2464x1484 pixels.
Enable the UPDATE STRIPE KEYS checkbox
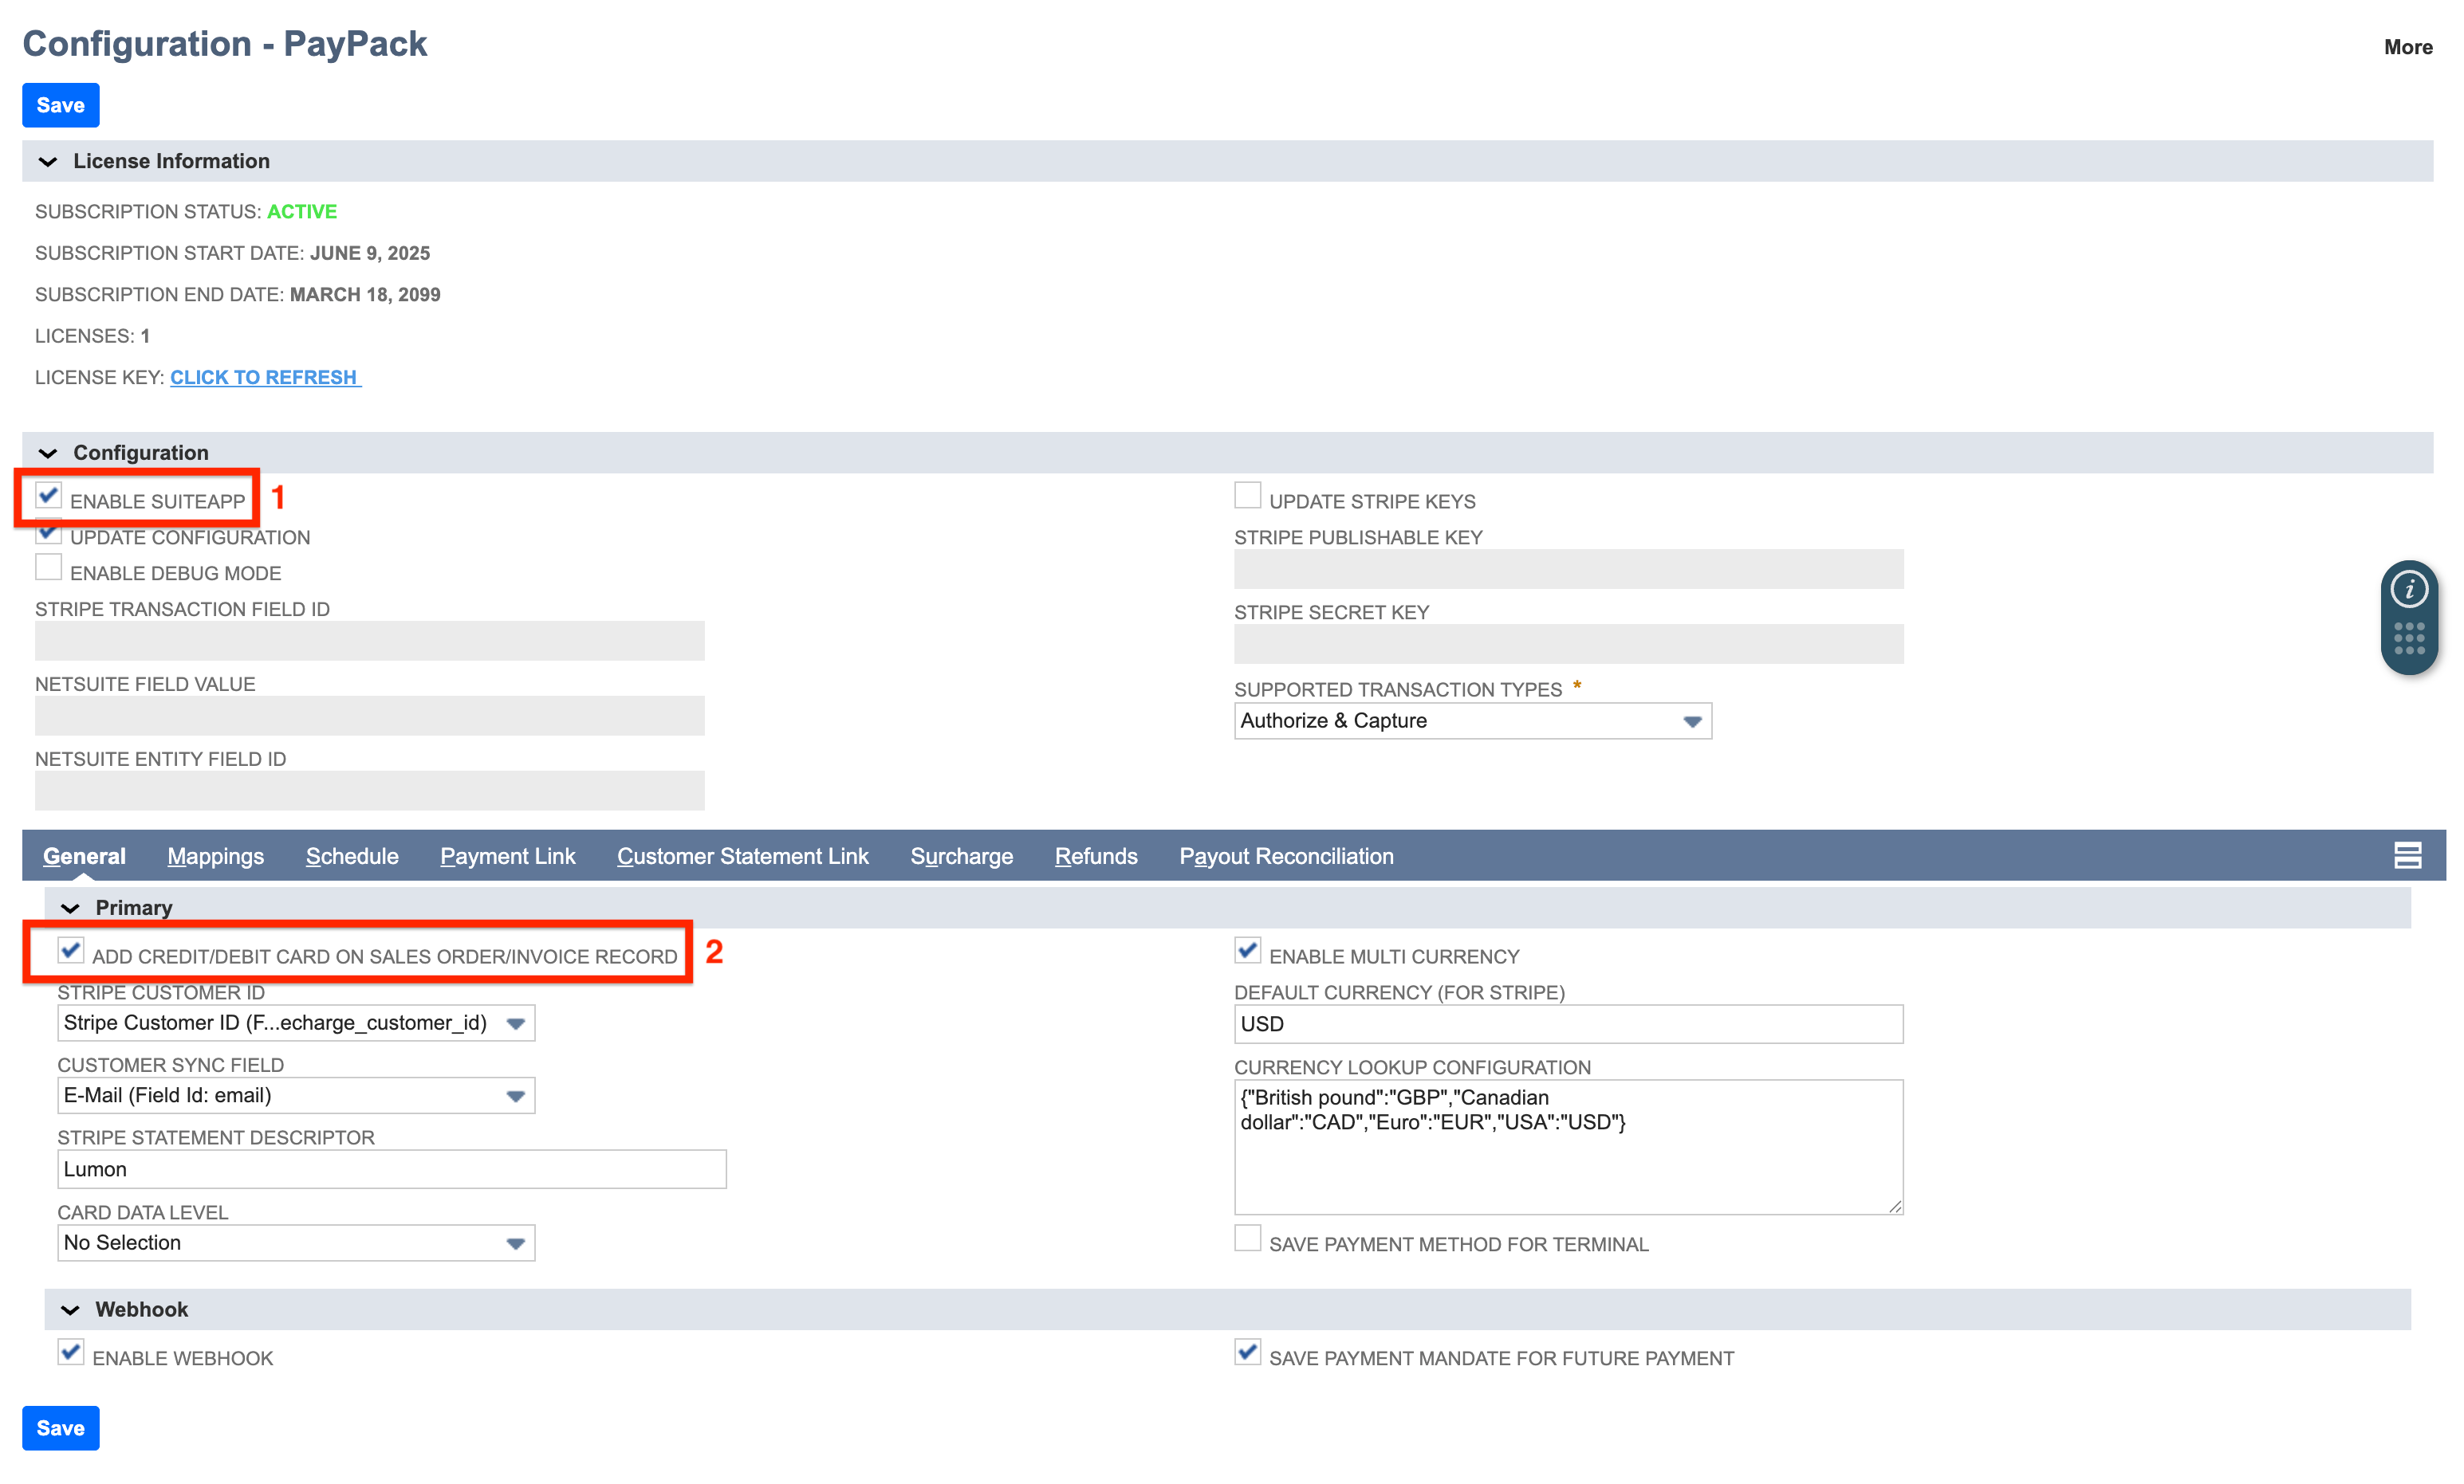[1247, 495]
